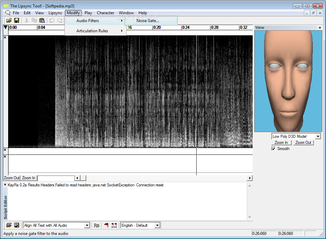Viewport: 326px width, 239px height.
Task: Click the red flag marker icon
Action: (x=106, y=225)
